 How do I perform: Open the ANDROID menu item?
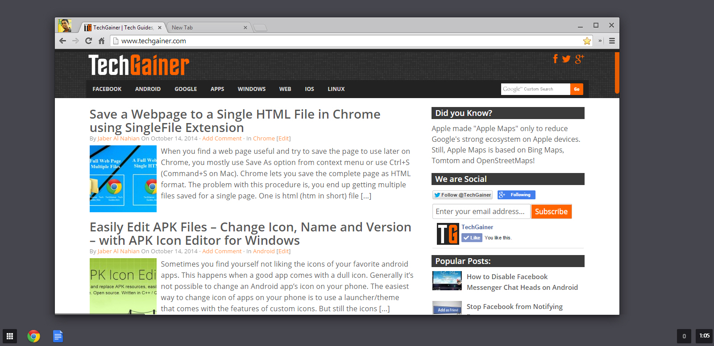pyautogui.click(x=148, y=89)
